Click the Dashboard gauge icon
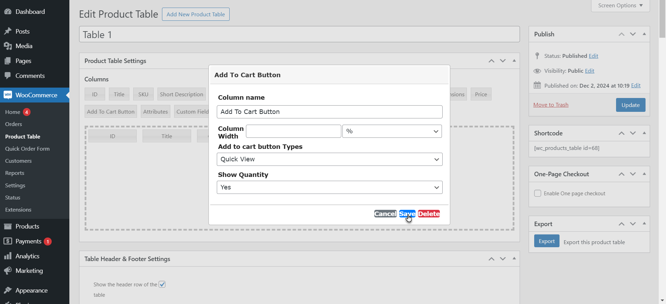 [x=8, y=12]
